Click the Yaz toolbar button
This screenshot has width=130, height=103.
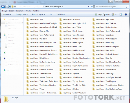click(51, 15)
